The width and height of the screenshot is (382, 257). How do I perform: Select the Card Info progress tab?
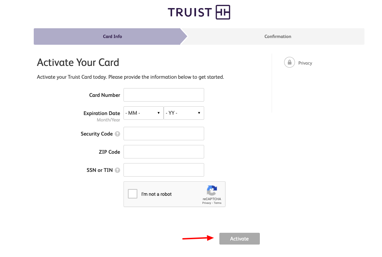pyautogui.click(x=112, y=36)
